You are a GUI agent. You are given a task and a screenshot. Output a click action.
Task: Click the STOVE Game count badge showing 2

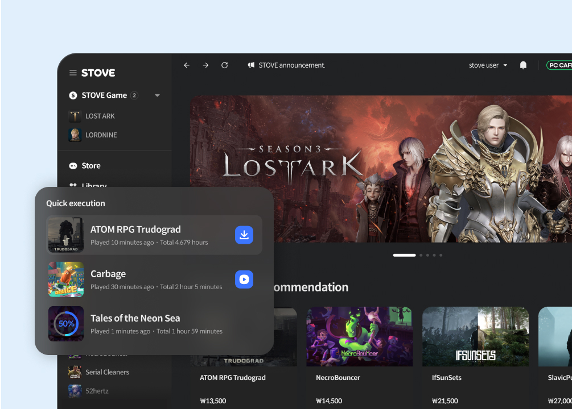click(x=134, y=95)
